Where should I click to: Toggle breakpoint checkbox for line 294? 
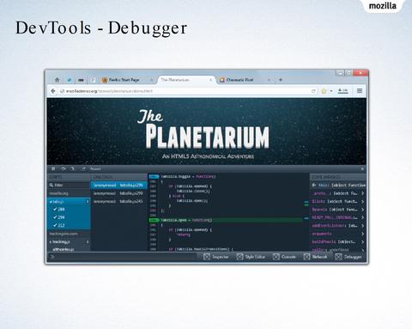coord(55,217)
